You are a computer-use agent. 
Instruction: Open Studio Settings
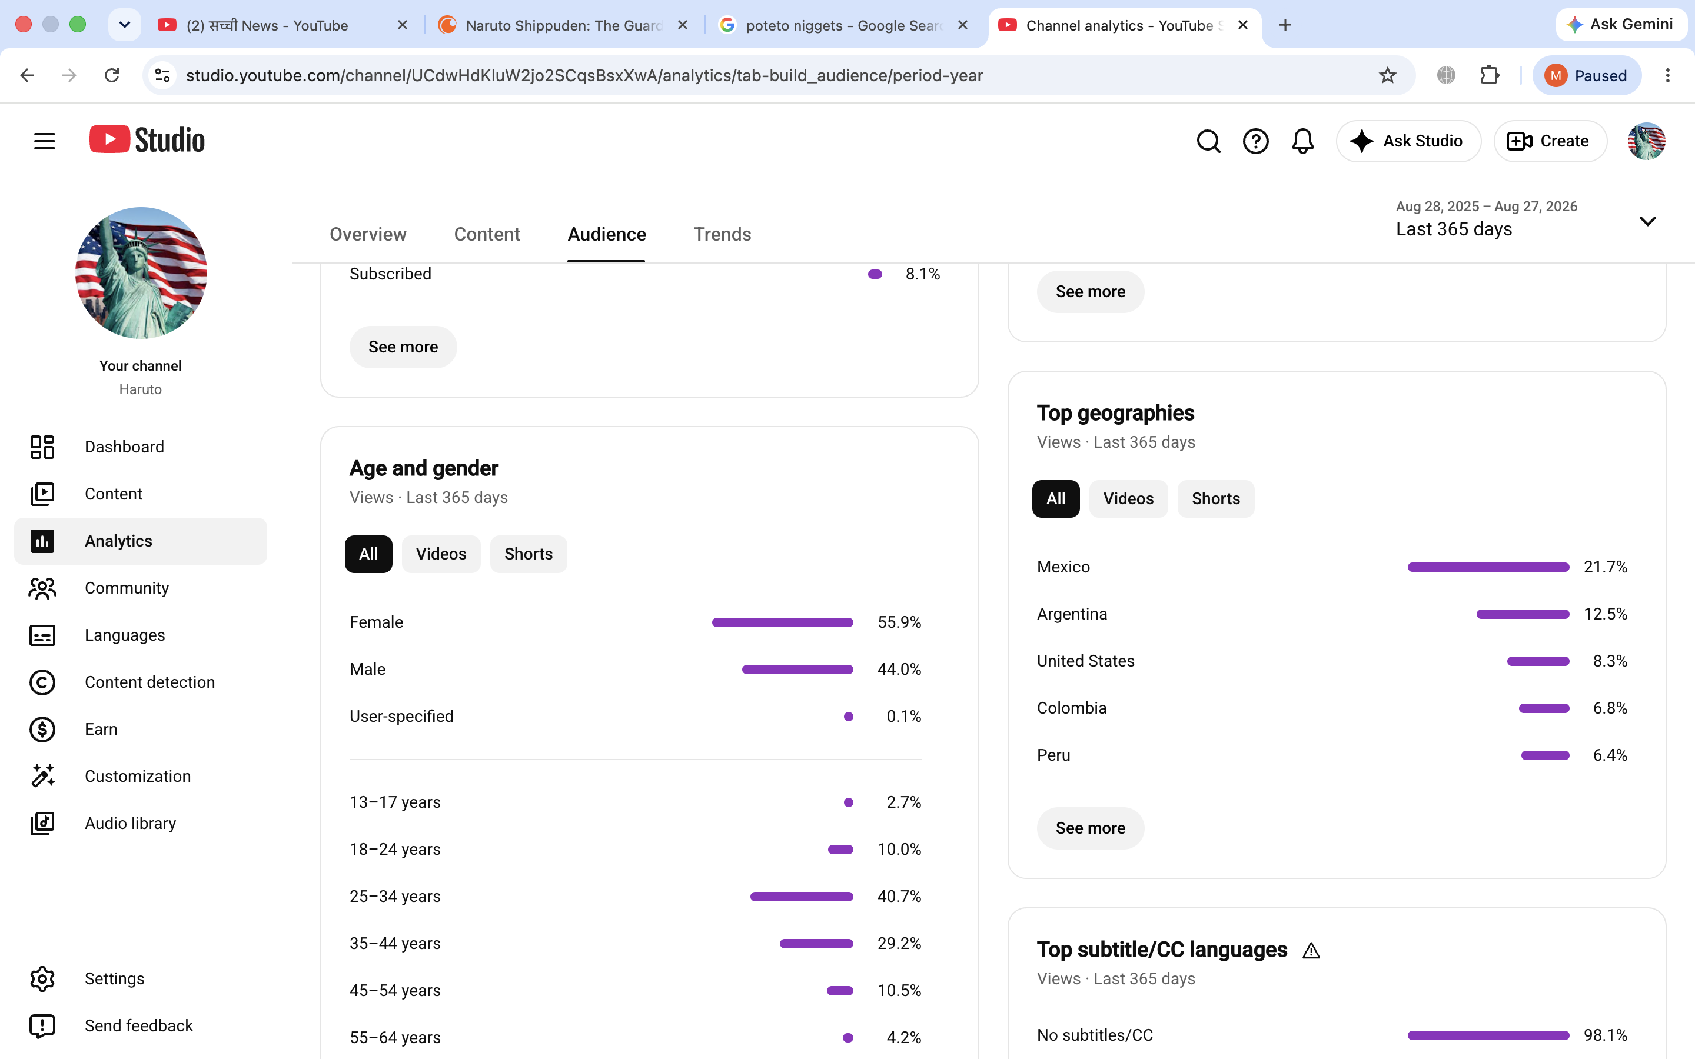(140, 978)
